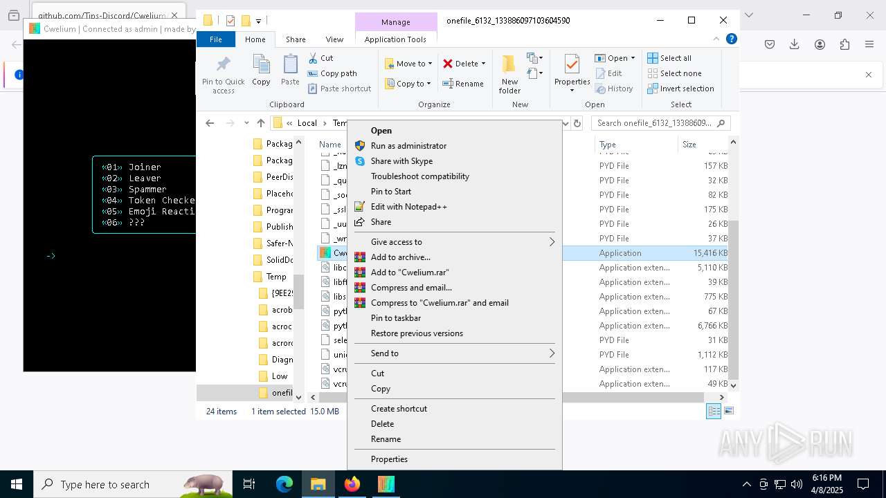Open Explorer Help question mark icon
886x498 pixels.
tap(731, 39)
